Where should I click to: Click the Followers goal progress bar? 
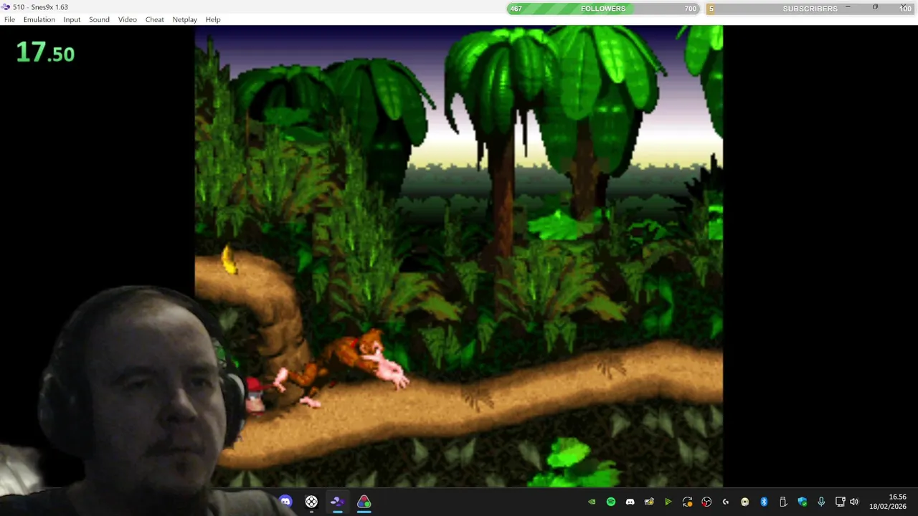tap(603, 9)
